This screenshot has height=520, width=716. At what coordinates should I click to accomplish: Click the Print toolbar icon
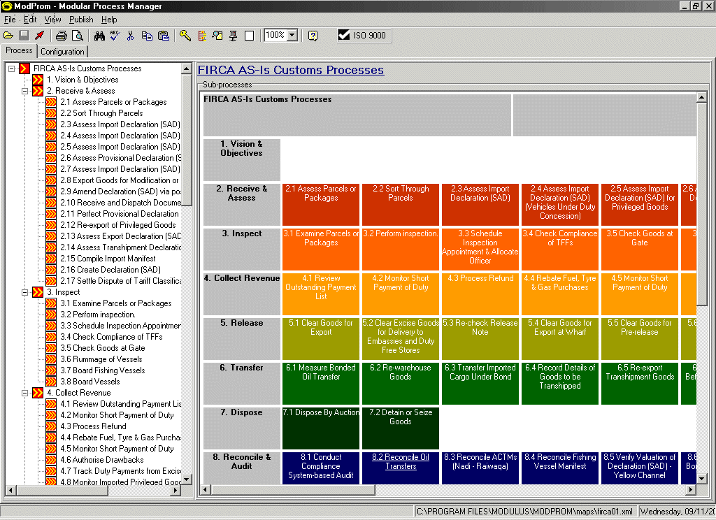tap(62, 36)
